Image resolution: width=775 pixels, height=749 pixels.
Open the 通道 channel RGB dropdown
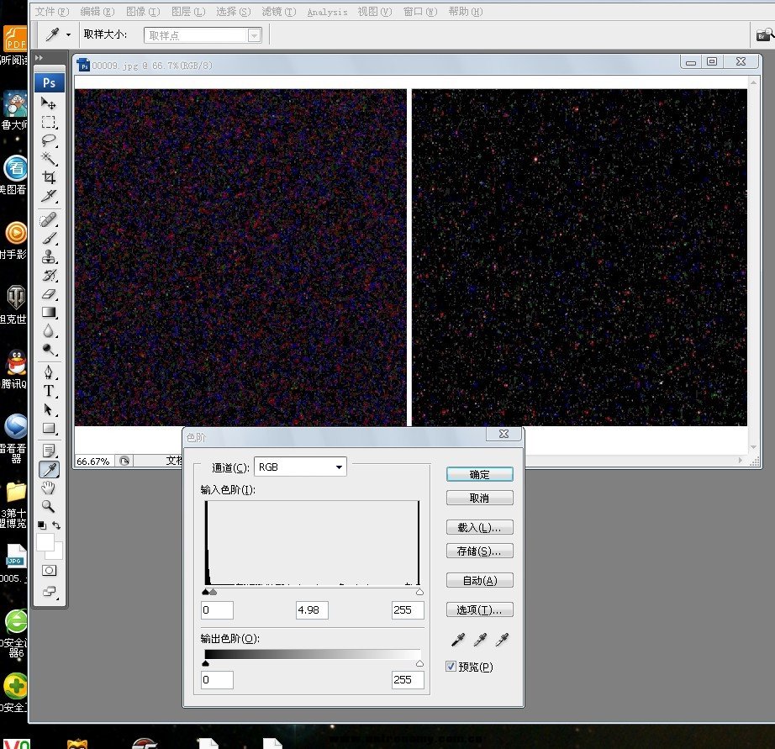click(x=300, y=467)
